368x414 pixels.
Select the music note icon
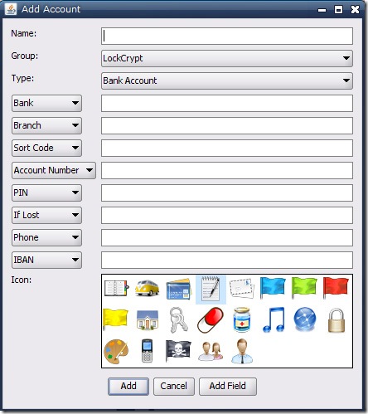274,320
